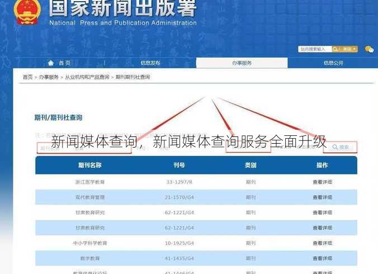This screenshot has width=378, height=274.
Task: Open 查看详细 for 现代教育管理
Action: (323, 197)
